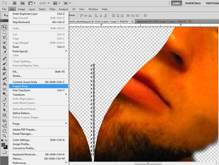This screenshot has width=219, height=165.
Task: Expand the Purge submenu
Action: 39,124
